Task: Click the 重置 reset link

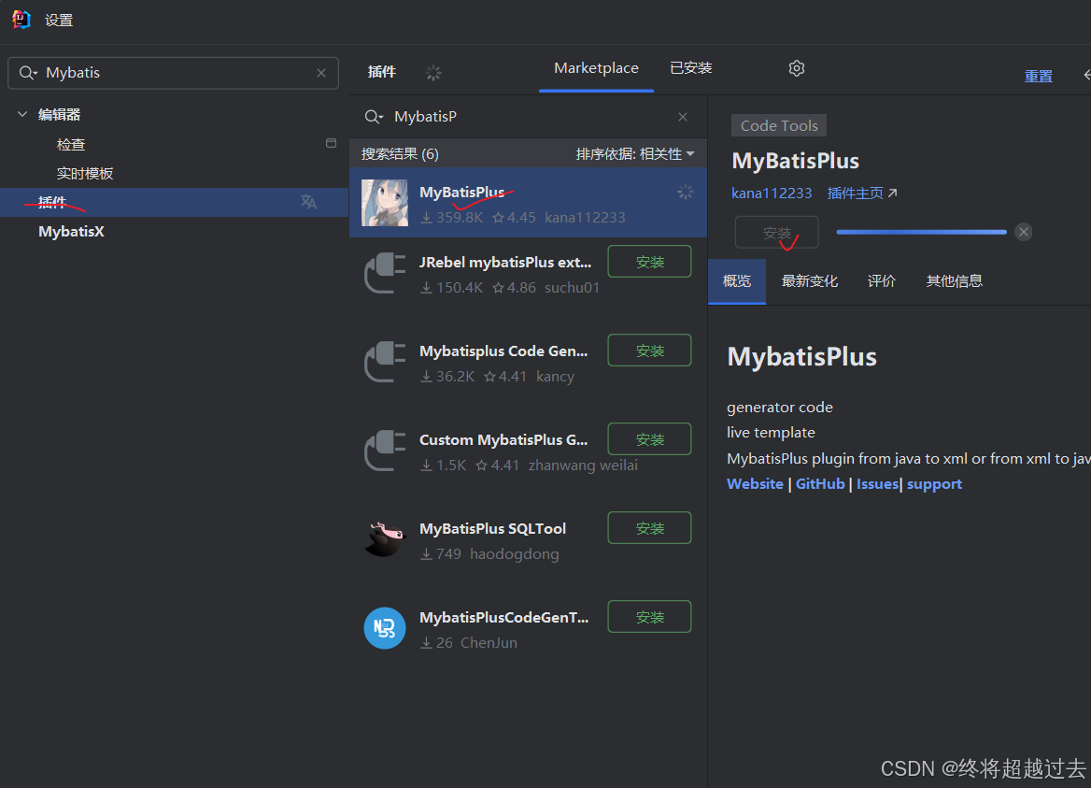Action: point(1038,76)
